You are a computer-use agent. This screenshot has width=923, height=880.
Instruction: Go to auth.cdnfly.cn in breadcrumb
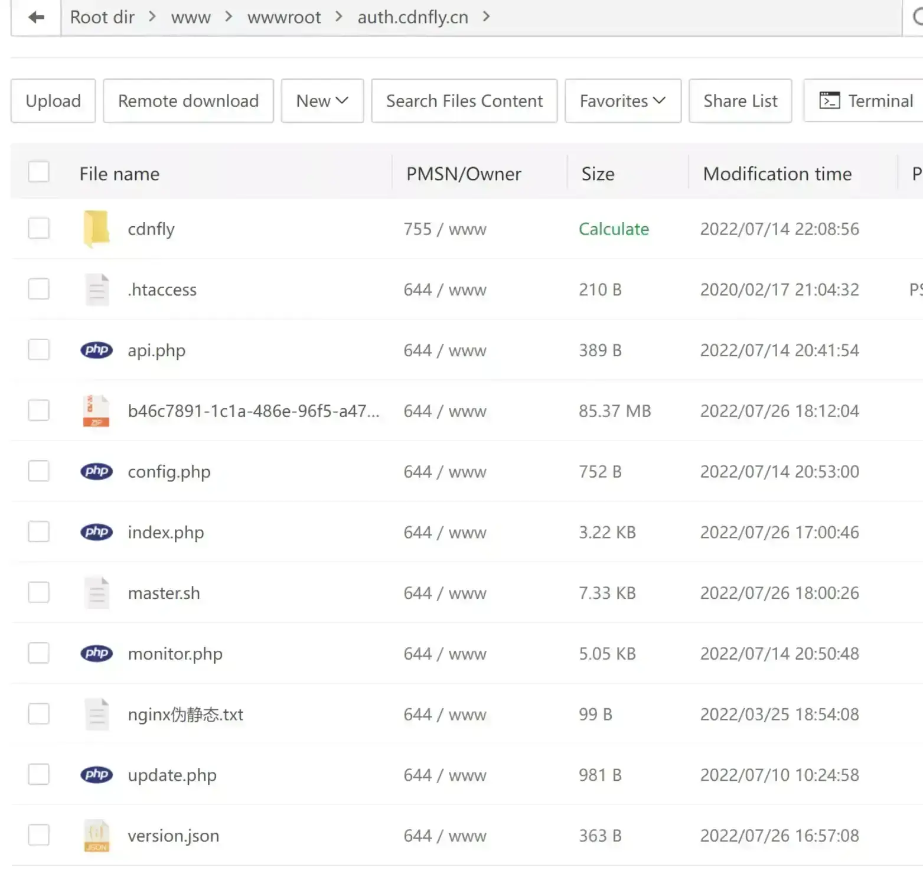(x=413, y=18)
